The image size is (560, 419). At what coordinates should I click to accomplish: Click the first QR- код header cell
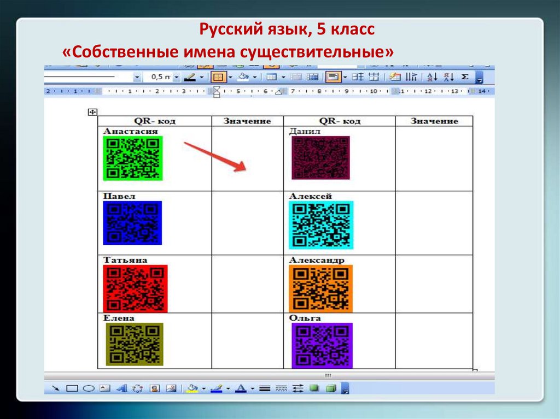155,121
